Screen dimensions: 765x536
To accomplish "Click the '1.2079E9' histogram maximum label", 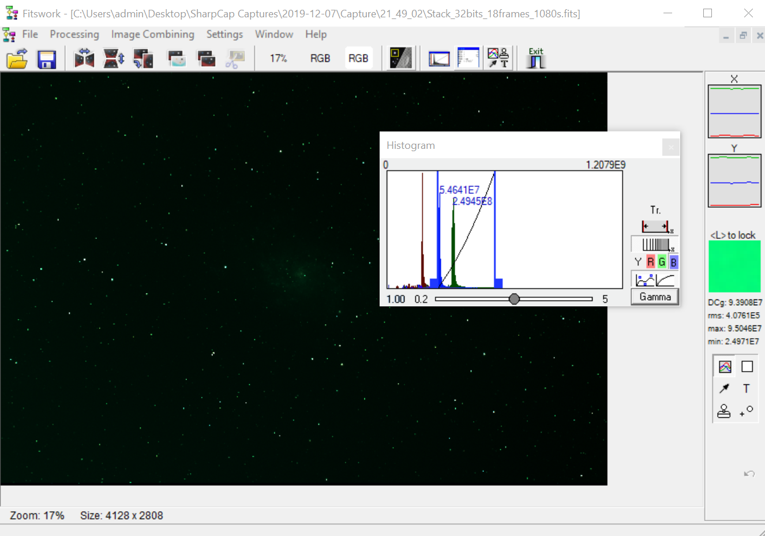I will coord(606,165).
